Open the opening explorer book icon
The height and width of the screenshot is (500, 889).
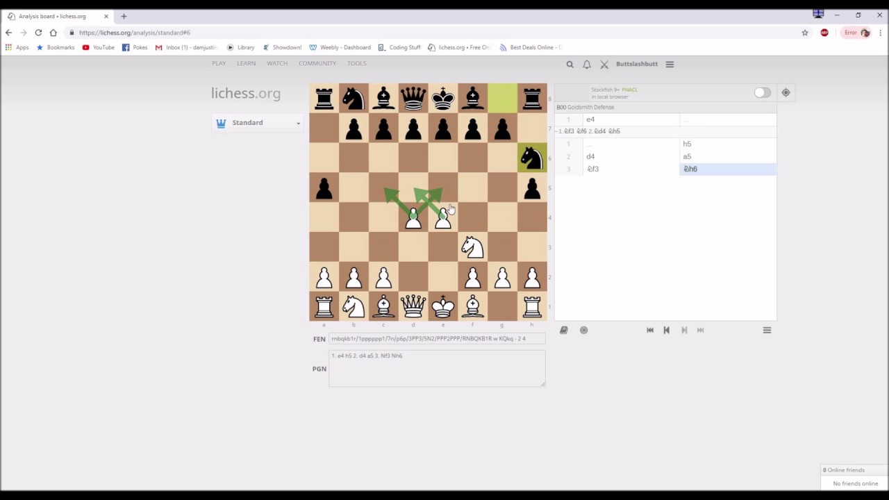pyautogui.click(x=564, y=331)
